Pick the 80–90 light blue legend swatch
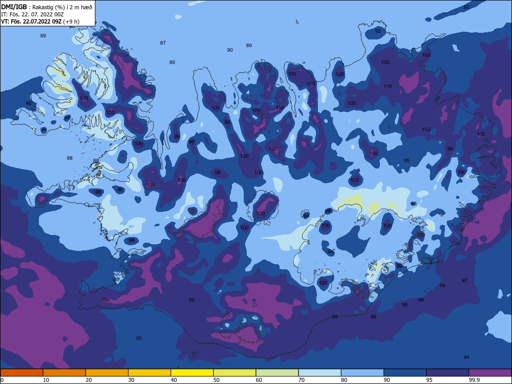 [x=362, y=373]
